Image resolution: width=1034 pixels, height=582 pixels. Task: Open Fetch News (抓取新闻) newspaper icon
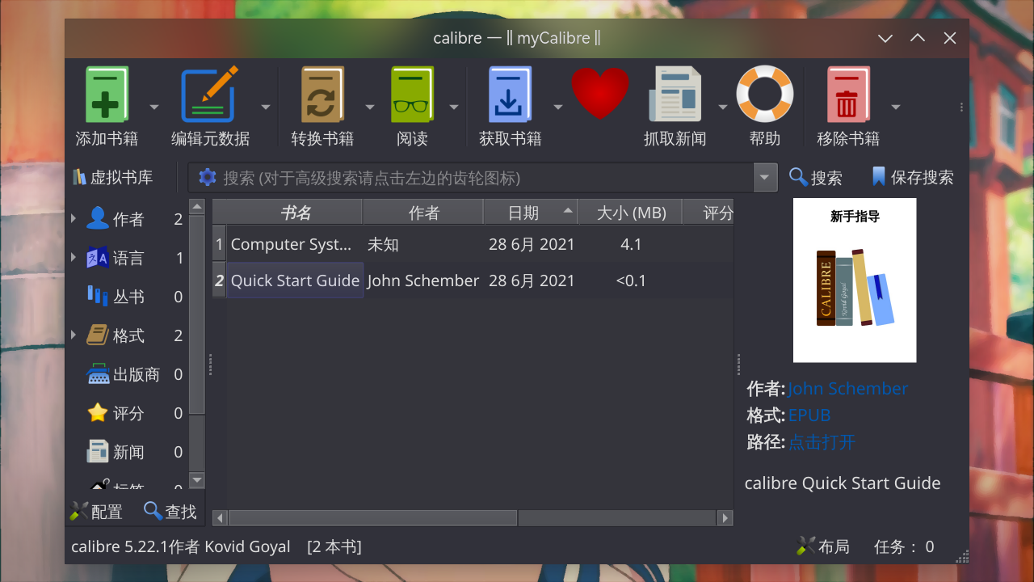tap(675, 95)
